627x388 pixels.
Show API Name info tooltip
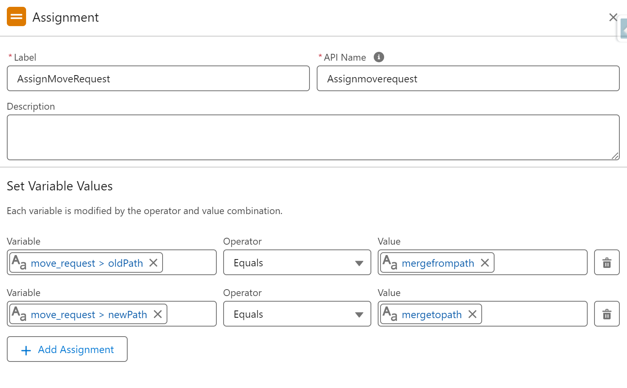tap(379, 57)
